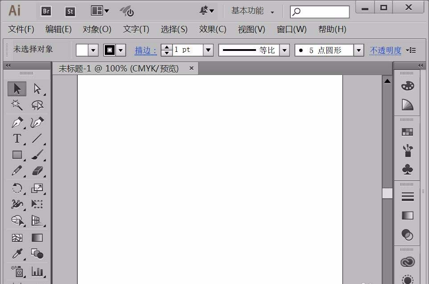429x284 pixels.
Task: Click the 不透明度 opacity link
Action: click(385, 50)
